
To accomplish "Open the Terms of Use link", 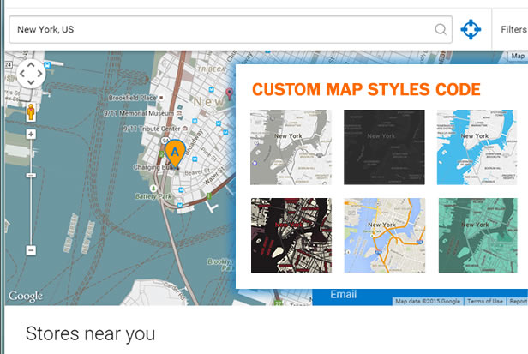I will tap(485, 302).
